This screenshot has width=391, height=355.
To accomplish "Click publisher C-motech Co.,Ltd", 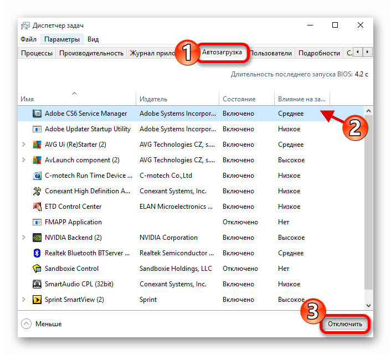I will (x=166, y=176).
